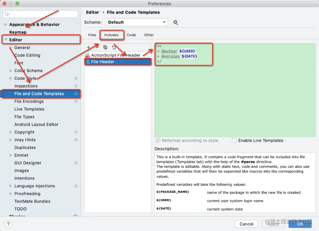Viewport: 319px width, 231px height.
Task: Open Keymap settings
Action: pos(18,32)
